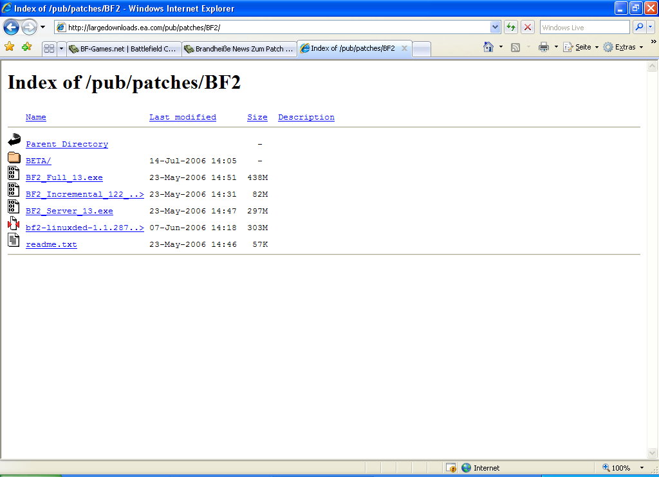Sort by Last modified column
The width and height of the screenshot is (659, 477).
183,117
